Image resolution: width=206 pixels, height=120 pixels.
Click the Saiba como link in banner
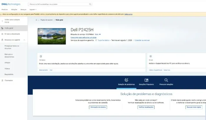(x=128, y=14)
